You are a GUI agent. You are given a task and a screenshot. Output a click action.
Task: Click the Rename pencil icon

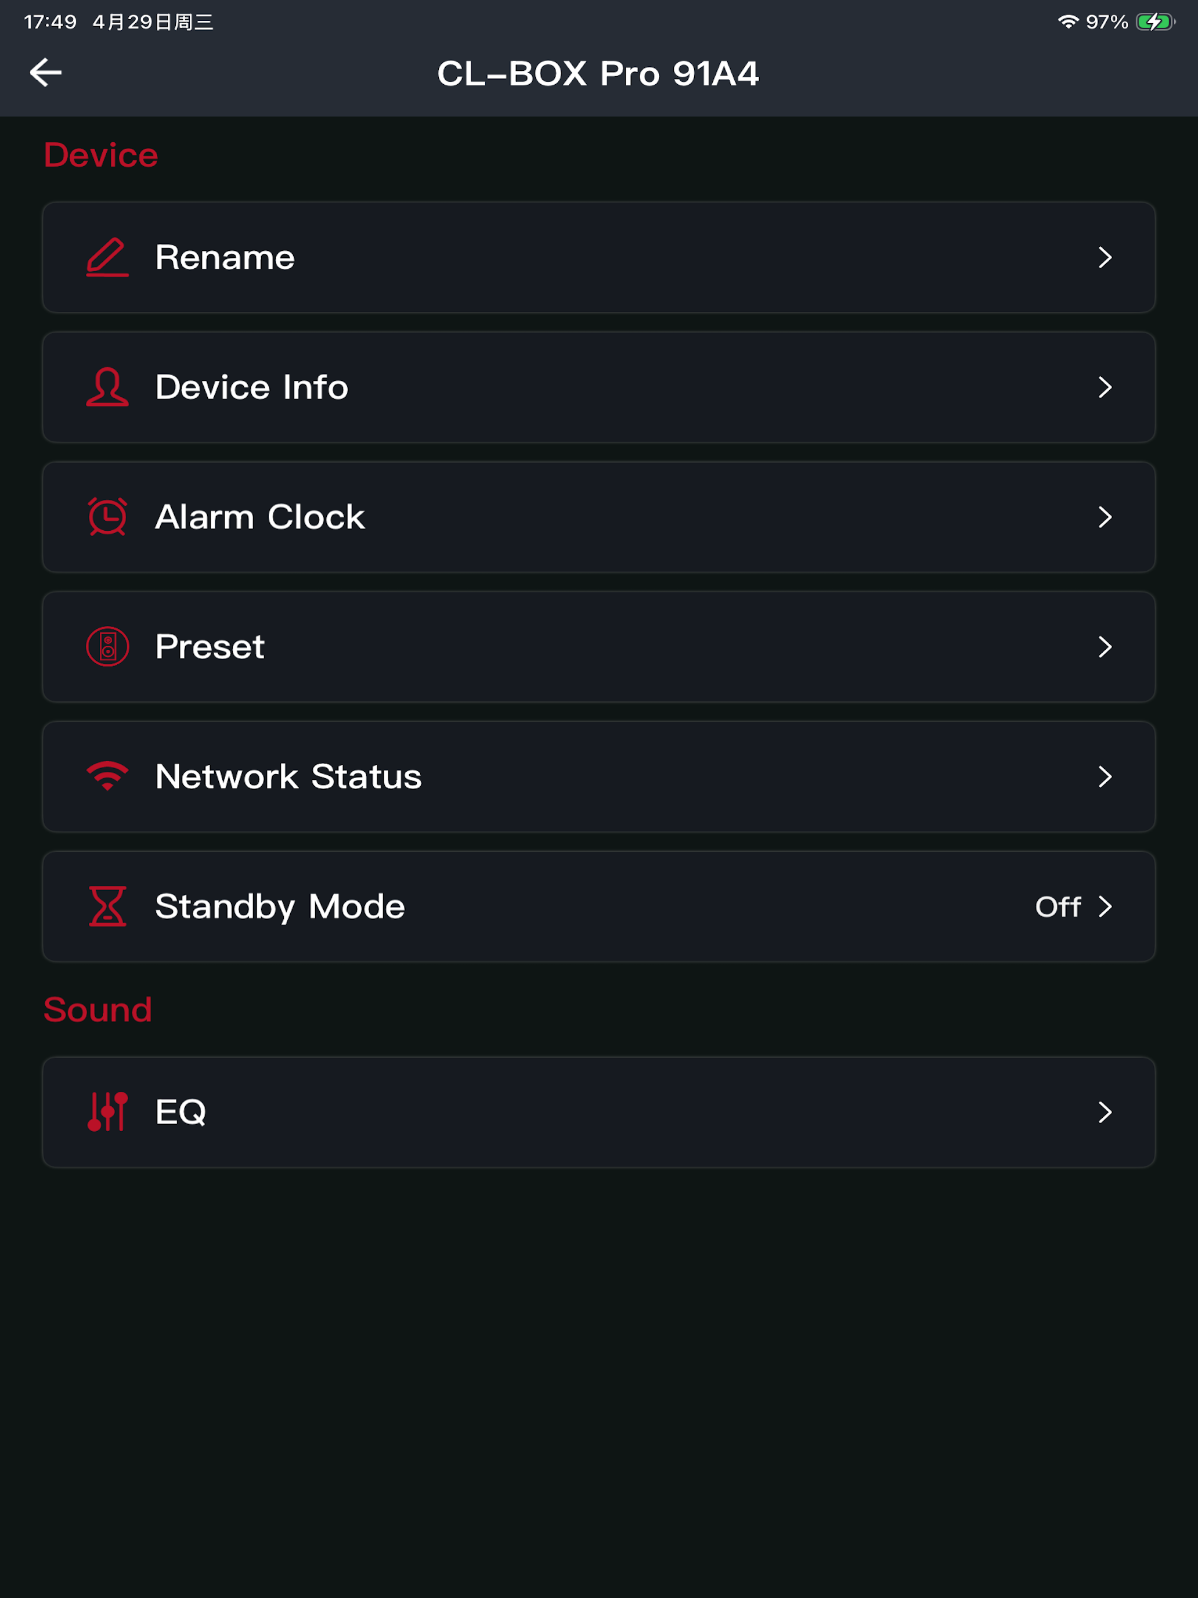(107, 257)
